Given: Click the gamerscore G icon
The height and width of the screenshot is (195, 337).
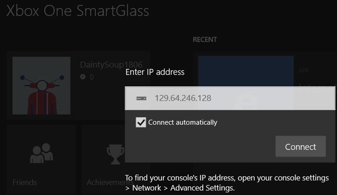Looking at the screenshot, I should (83, 76).
